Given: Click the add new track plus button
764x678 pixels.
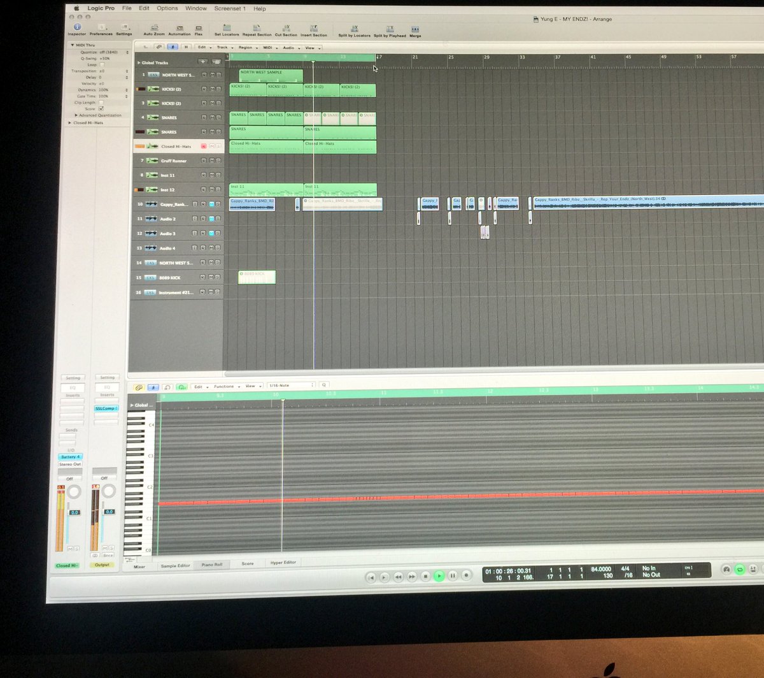Looking at the screenshot, I should pyautogui.click(x=202, y=62).
